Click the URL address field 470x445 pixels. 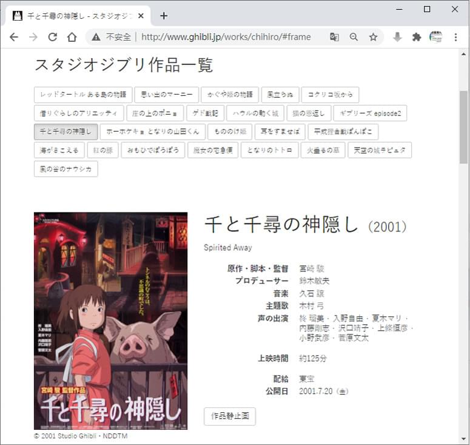226,37
